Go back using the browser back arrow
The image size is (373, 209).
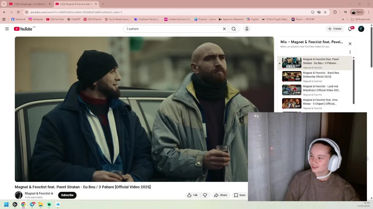4,12
